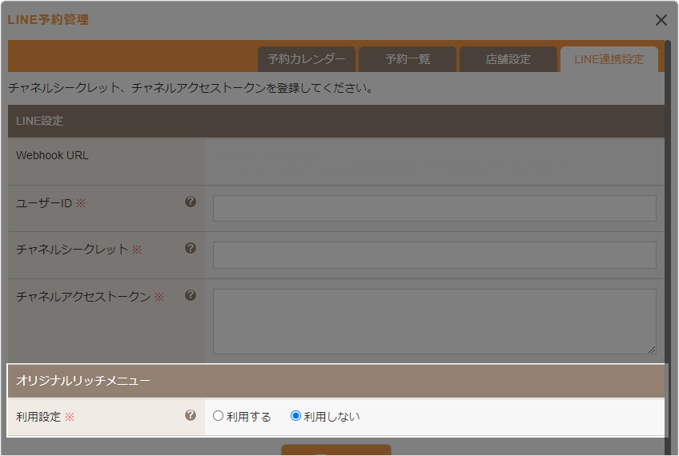Switch to the 予約一覧 tab

(x=408, y=59)
